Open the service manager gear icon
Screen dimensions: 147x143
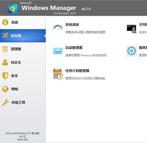(132, 51)
